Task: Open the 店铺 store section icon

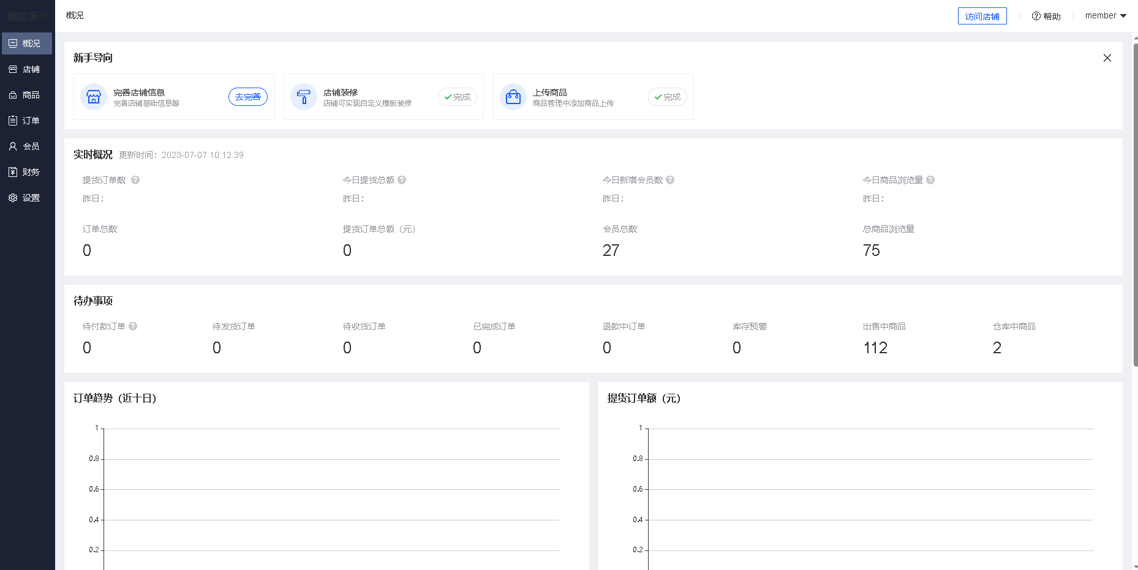Action: (x=13, y=69)
